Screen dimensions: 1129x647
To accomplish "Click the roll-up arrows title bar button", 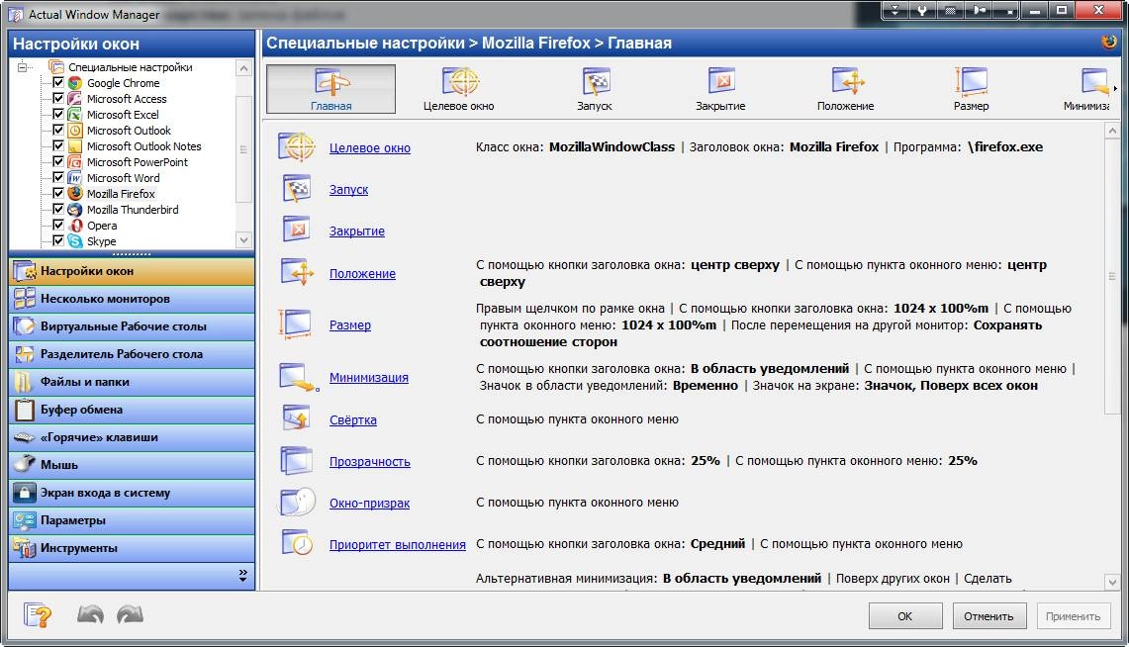I will [895, 10].
